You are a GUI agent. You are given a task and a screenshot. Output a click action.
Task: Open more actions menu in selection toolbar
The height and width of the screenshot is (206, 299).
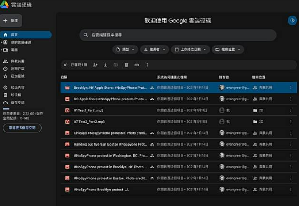coord(147,65)
